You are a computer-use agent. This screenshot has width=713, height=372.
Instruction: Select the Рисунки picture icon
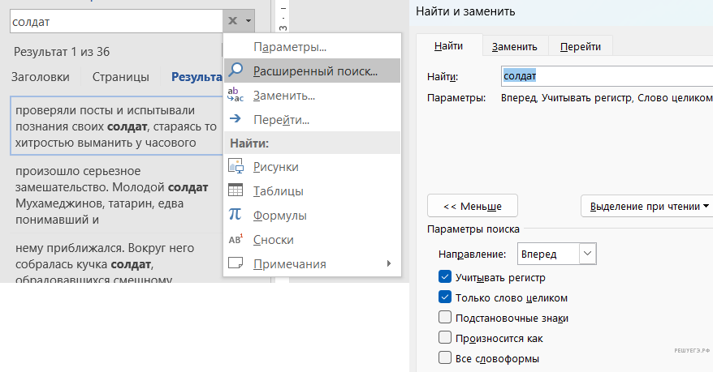(x=236, y=166)
